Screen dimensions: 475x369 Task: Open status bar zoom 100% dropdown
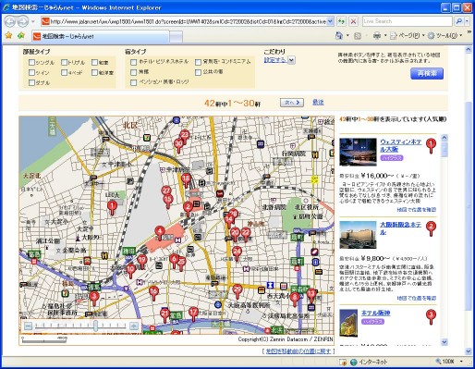[x=461, y=362]
